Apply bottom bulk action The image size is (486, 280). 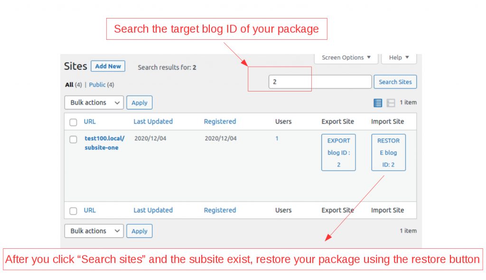[140, 231]
